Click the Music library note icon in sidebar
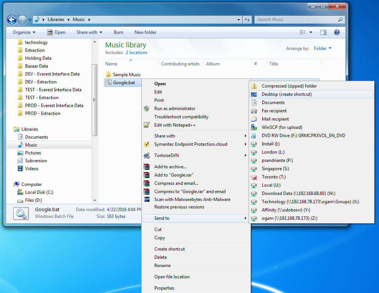Image resolution: width=379 pixels, height=293 pixels. pos(20,145)
